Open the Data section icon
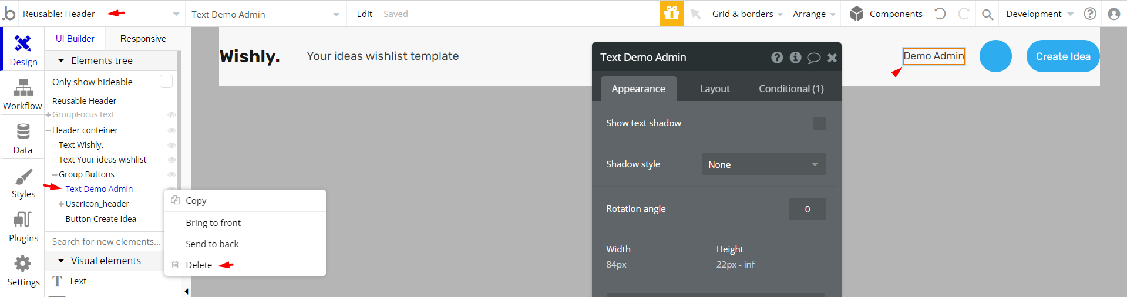 [23, 139]
